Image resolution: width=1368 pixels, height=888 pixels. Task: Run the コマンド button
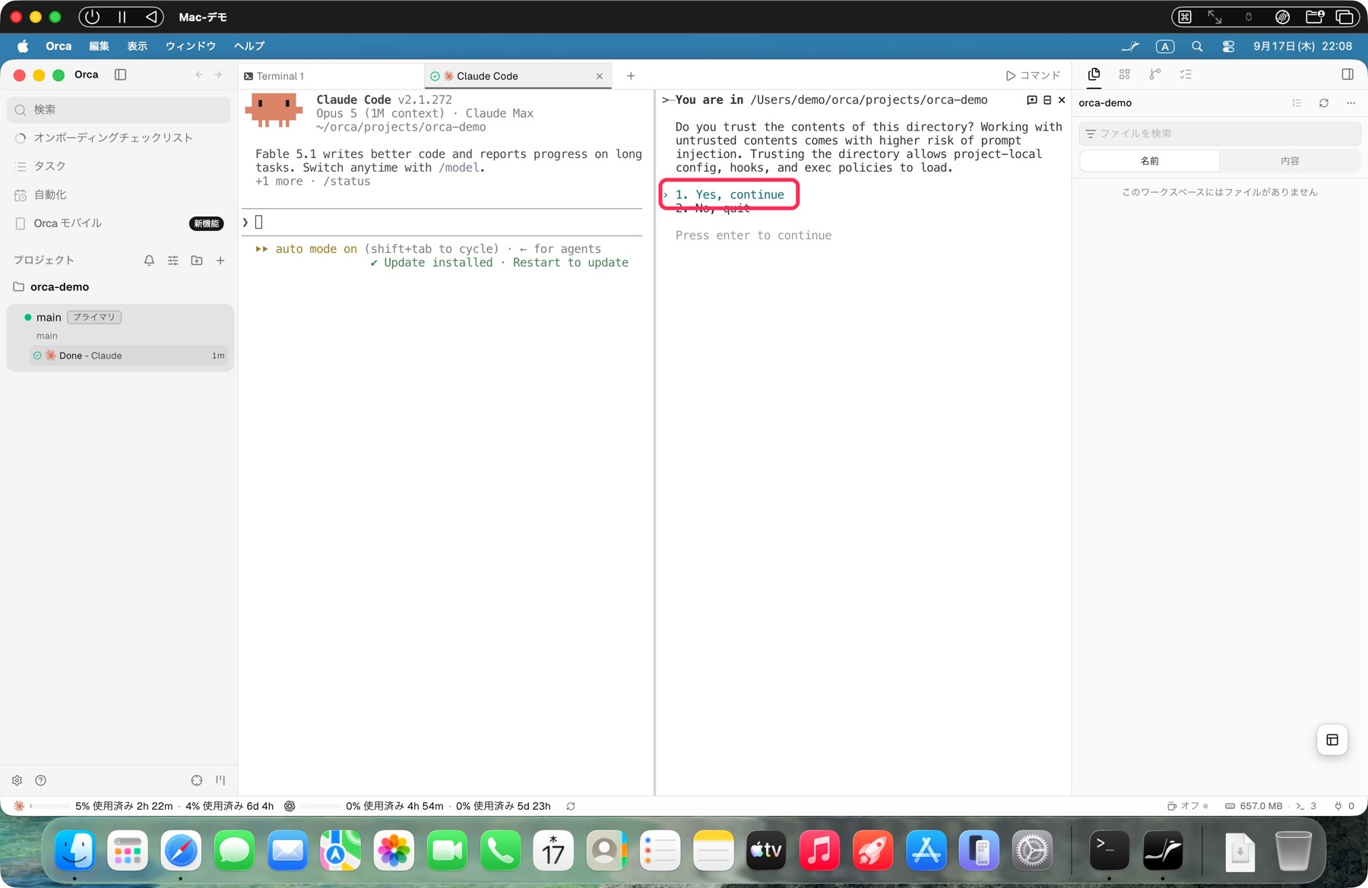click(x=1033, y=75)
